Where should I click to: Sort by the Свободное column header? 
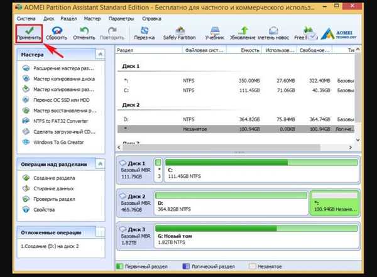[315, 50]
